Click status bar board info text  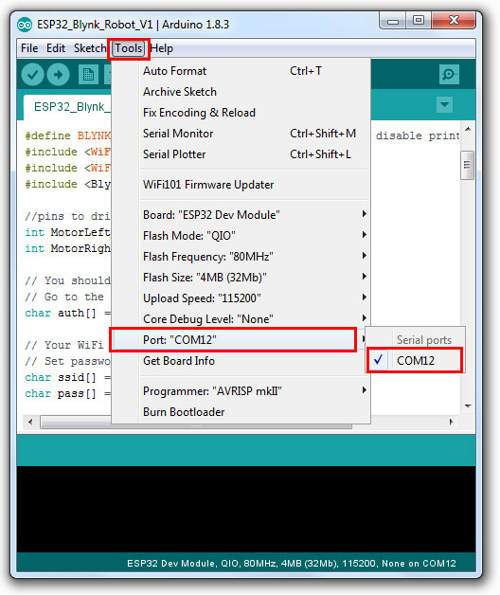pyautogui.click(x=292, y=564)
